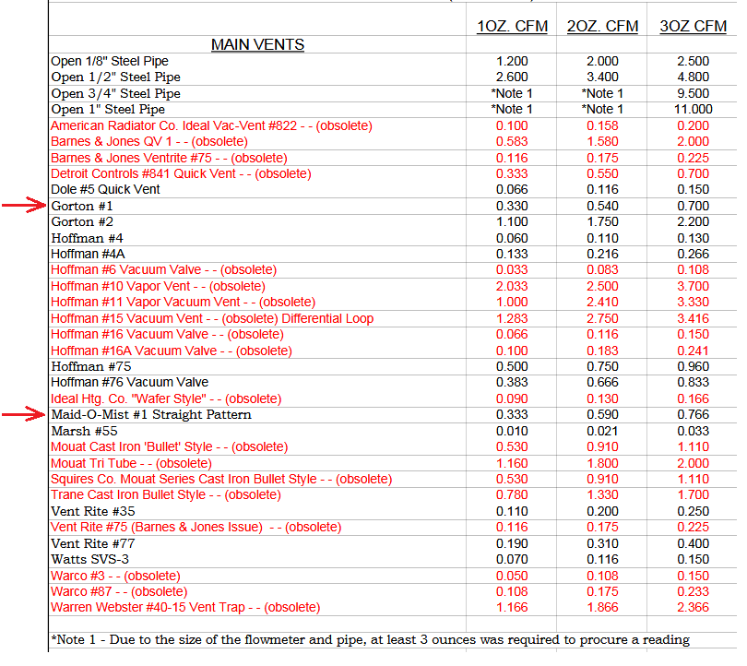The width and height of the screenshot is (747, 666).
Task: Select Gorton #1 2oz value 0.540
Action: pyautogui.click(x=602, y=207)
